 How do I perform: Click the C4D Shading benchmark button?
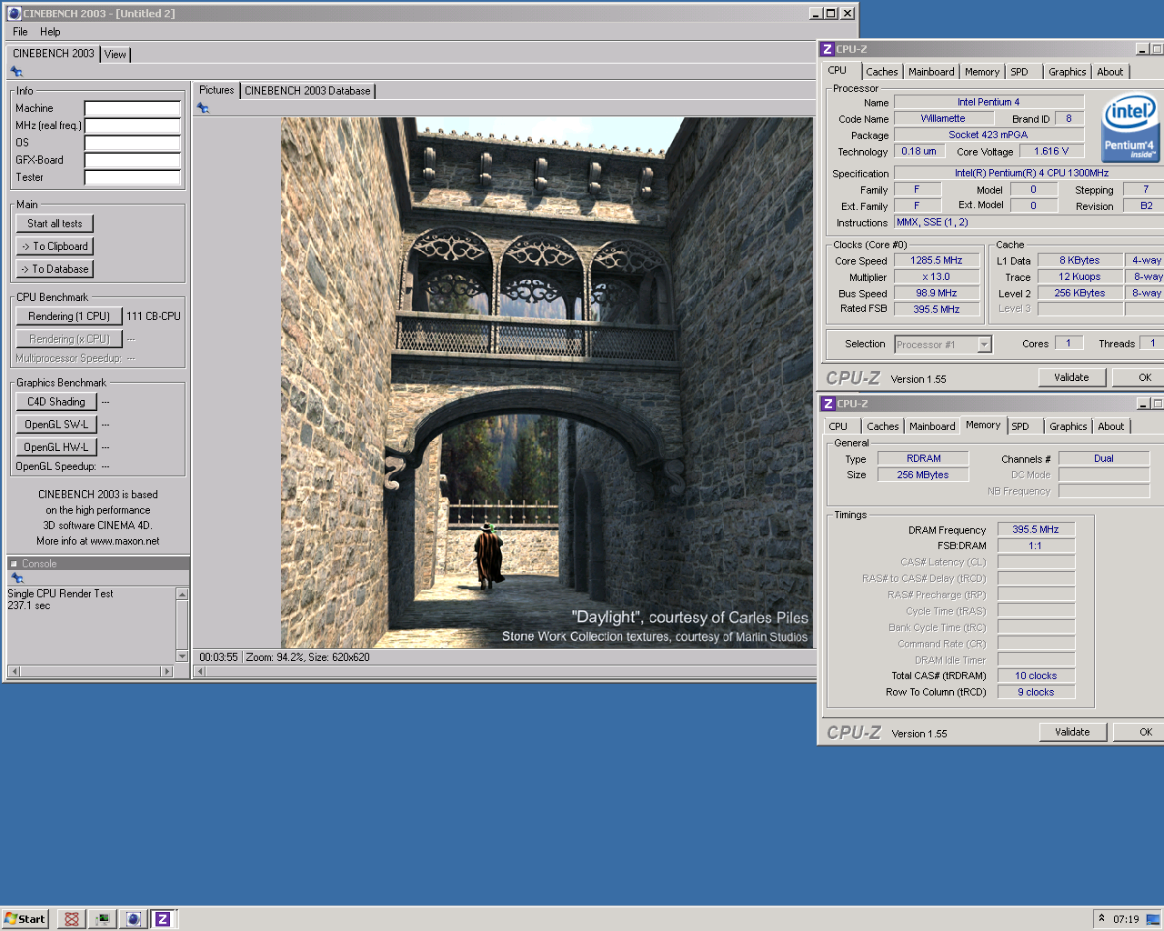coord(56,402)
